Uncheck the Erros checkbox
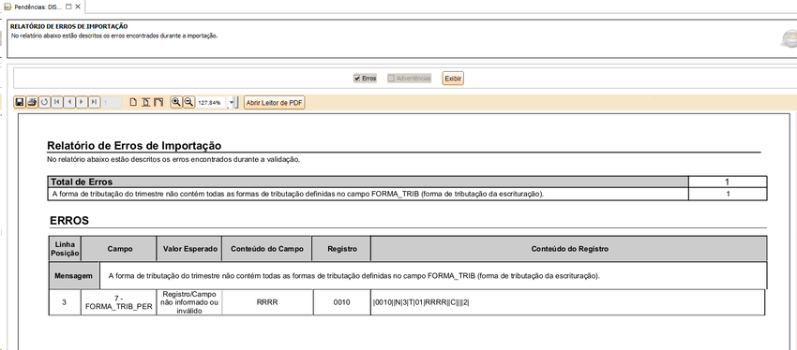 tap(357, 79)
